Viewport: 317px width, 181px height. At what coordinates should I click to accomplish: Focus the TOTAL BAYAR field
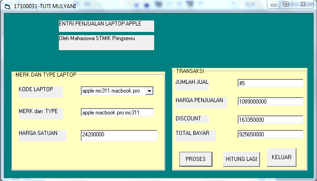click(270, 134)
